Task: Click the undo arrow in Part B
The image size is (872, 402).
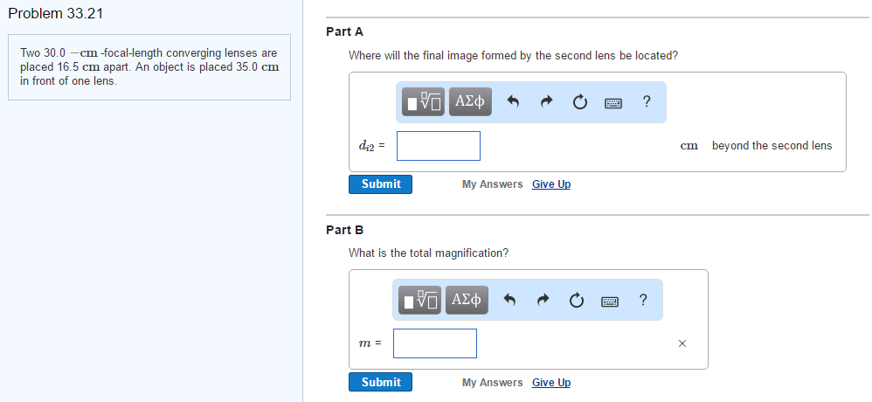Action: coord(510,301)
